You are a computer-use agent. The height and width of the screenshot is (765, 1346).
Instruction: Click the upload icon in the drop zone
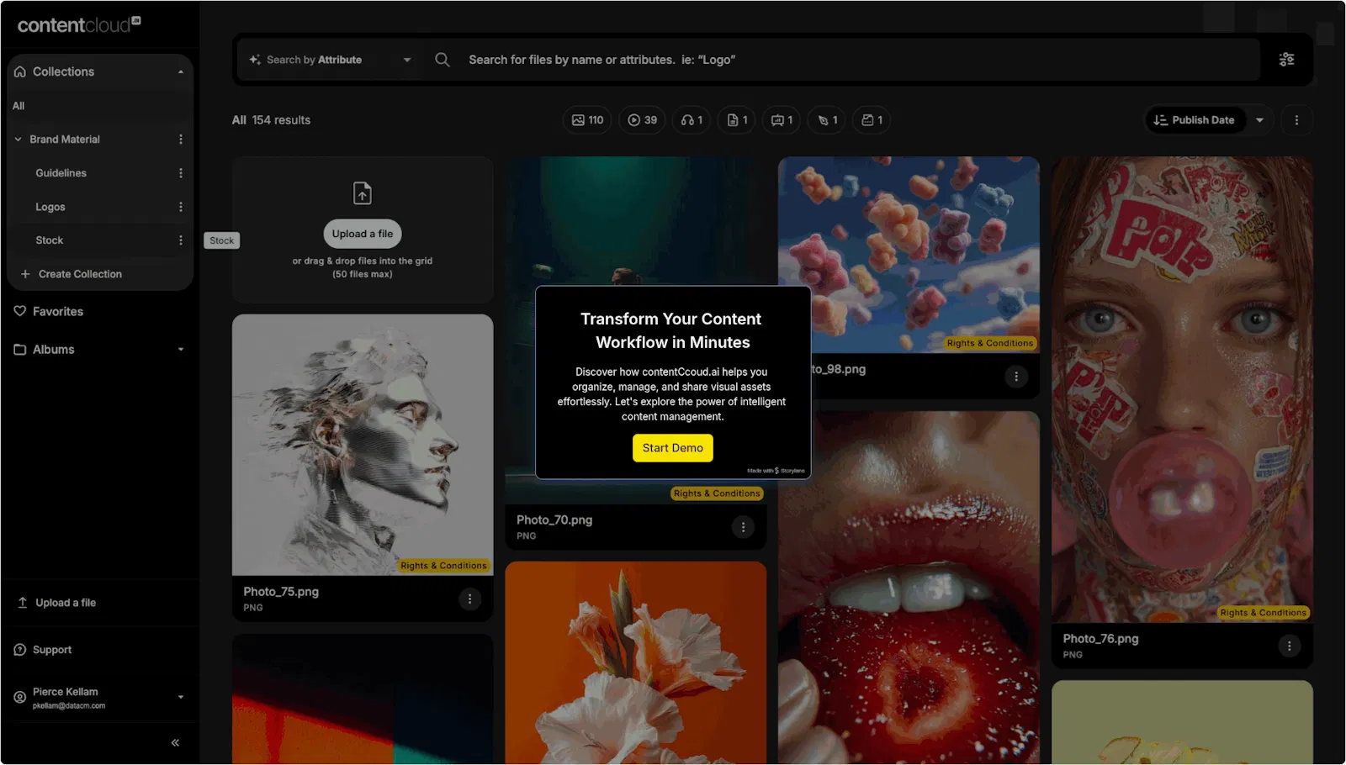click(362, 193)
